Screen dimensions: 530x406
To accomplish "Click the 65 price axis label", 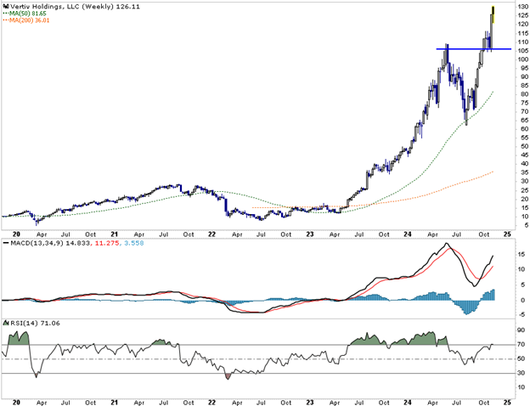I will coord(523,120).
